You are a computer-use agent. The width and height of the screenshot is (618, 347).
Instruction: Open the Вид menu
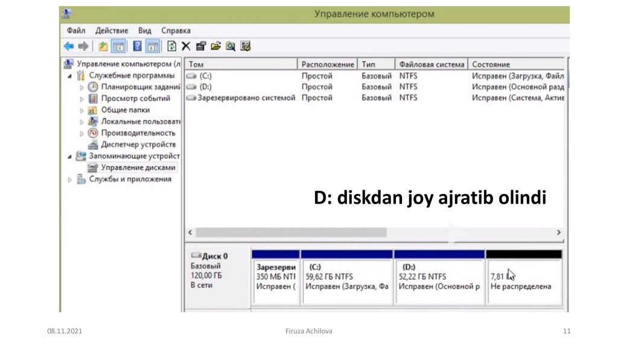tap(145, 30)
